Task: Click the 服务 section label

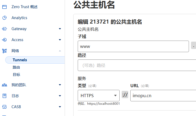Action: coord(82,79)
